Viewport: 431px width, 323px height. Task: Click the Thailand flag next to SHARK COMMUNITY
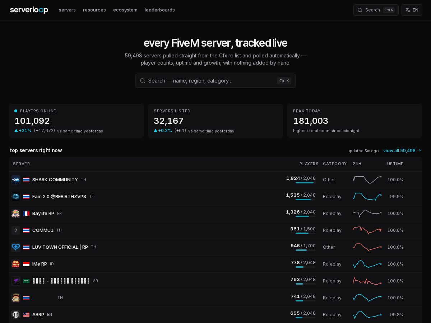click(x=26, y=180)
